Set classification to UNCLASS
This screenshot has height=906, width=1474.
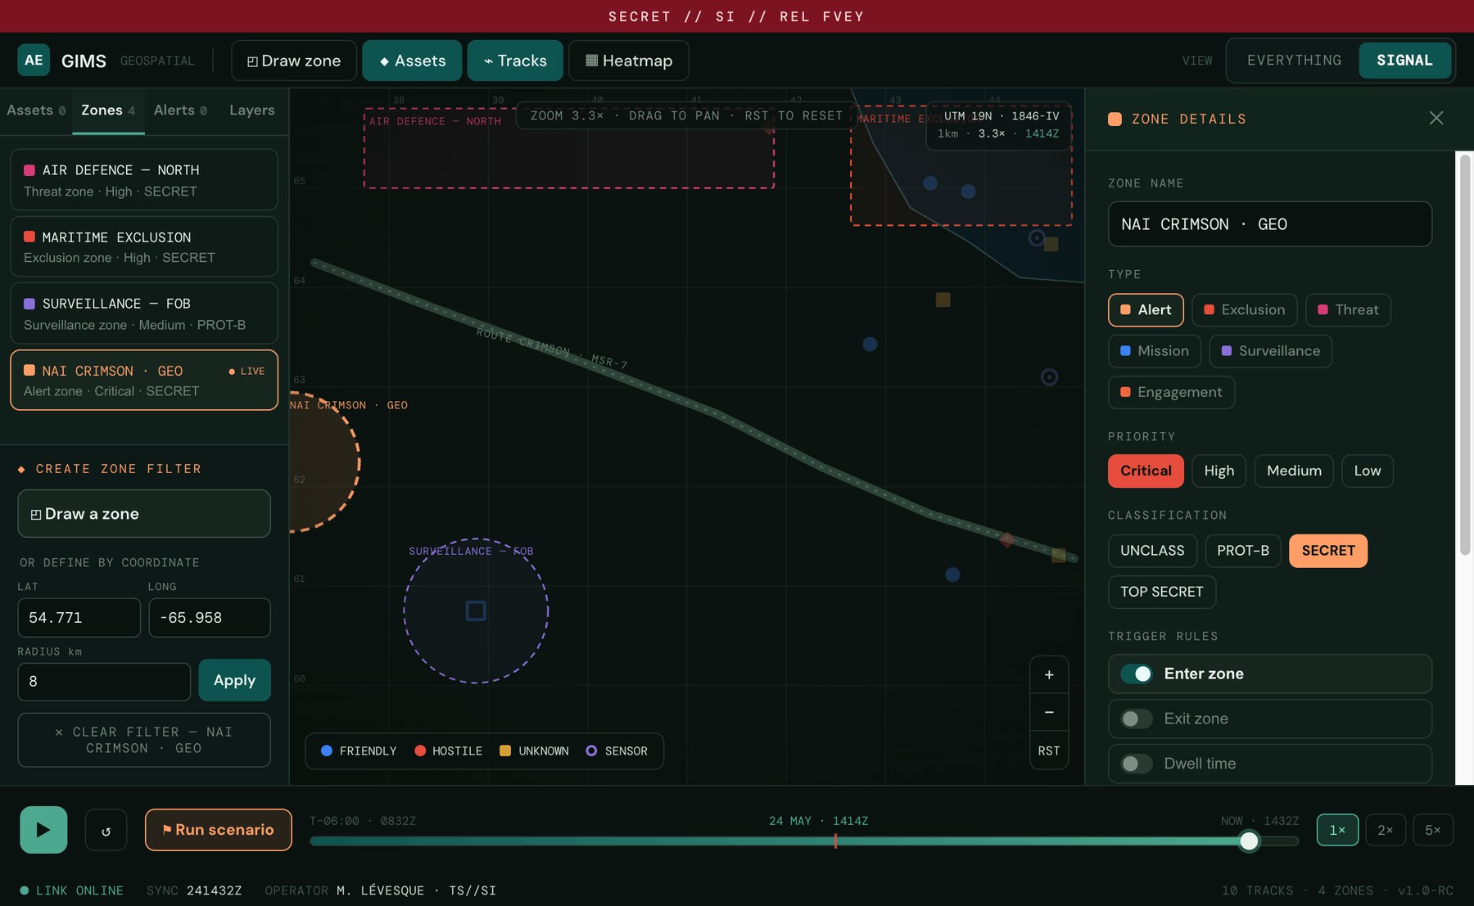click(x=1152, y=551)
